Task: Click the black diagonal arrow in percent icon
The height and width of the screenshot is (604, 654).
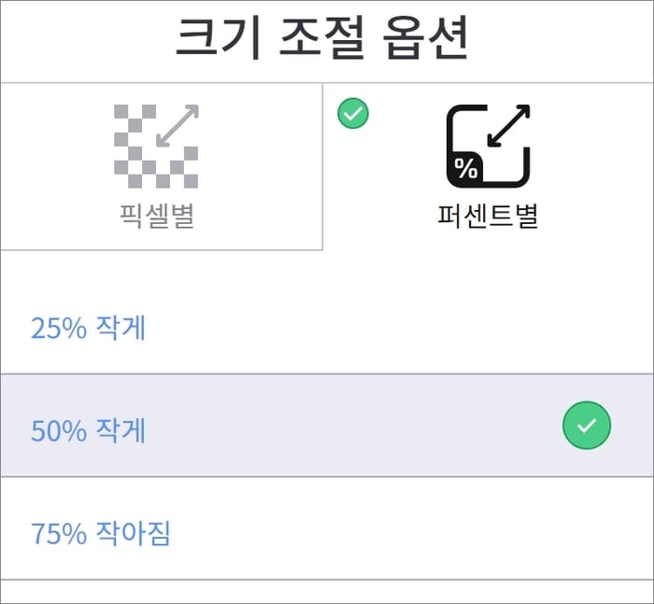Action: 509,125
